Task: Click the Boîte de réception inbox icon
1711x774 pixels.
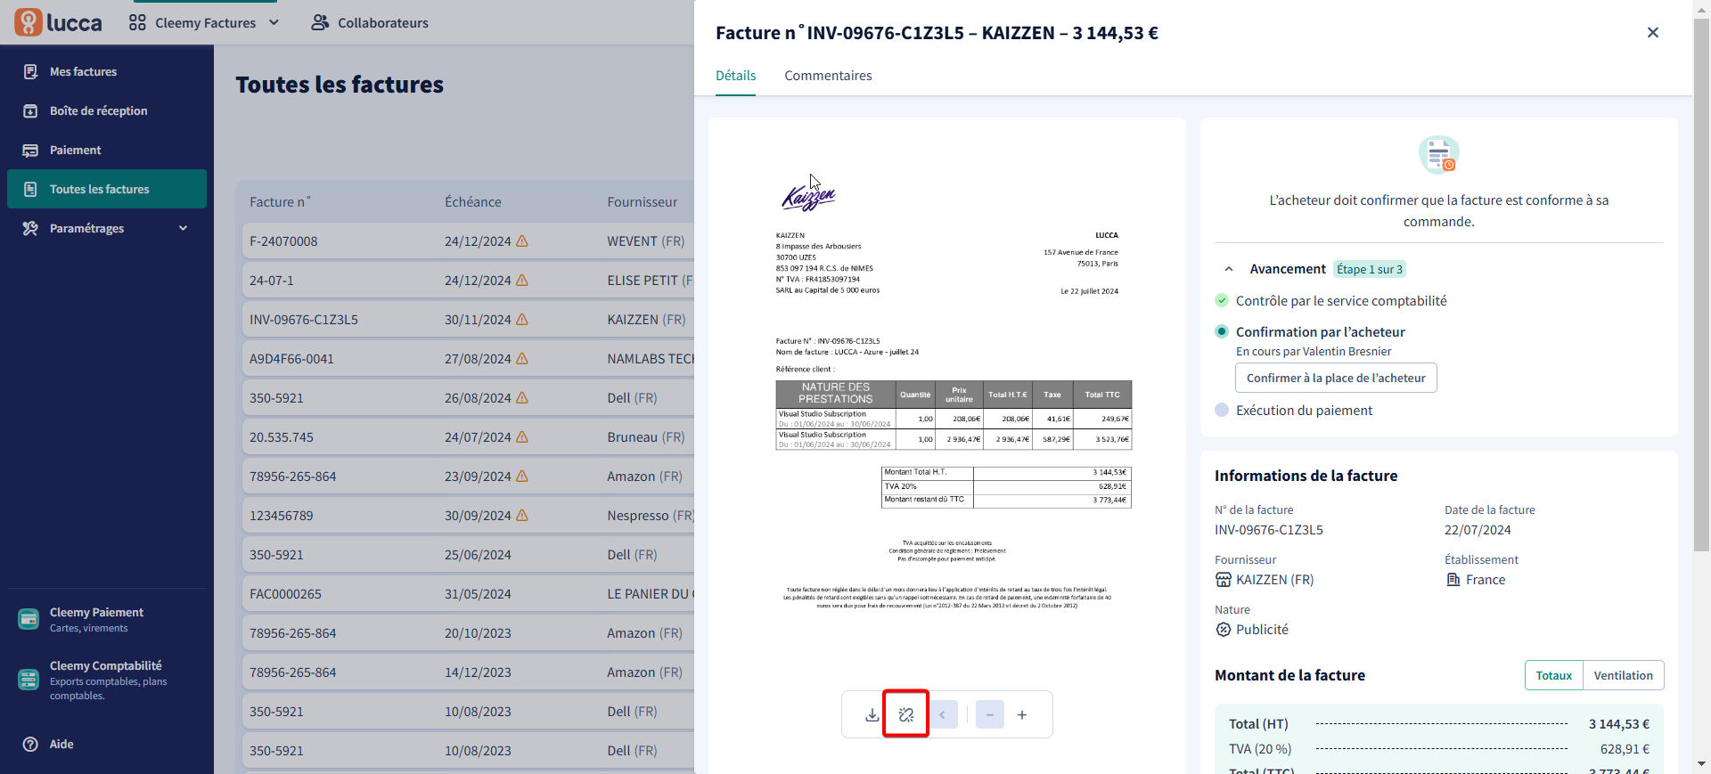Action: [x=30, y=110]
